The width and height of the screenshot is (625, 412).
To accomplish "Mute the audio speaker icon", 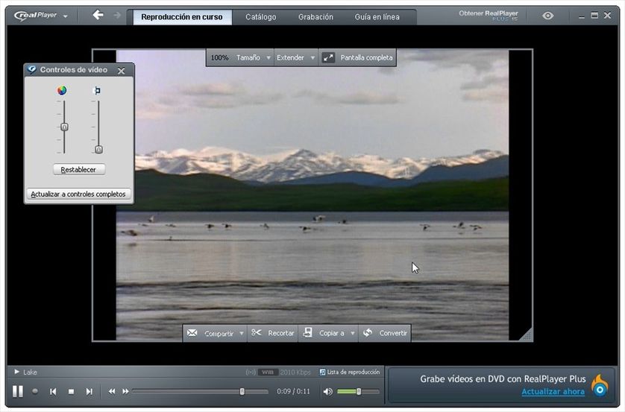I will coord(327,391).
